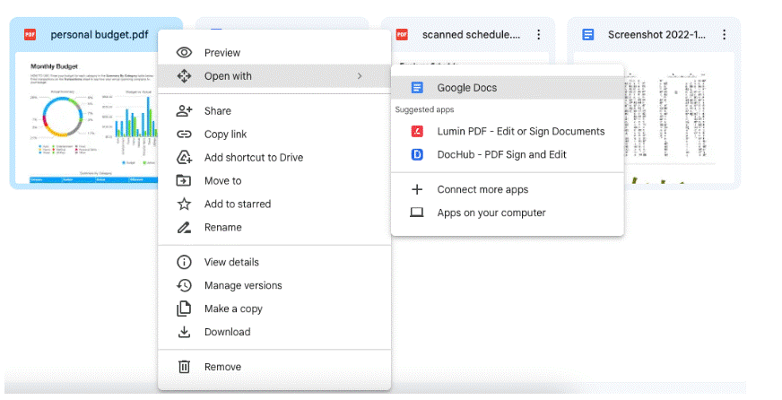
Task: Open the three-dot menu for Screenshot 2022 file
Action: tap(724, 34)
